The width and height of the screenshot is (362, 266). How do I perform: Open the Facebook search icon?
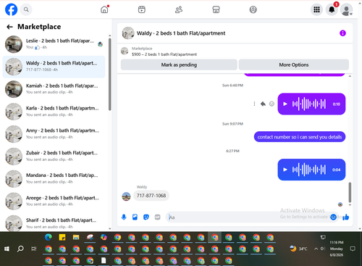click(x=26, y=9)
